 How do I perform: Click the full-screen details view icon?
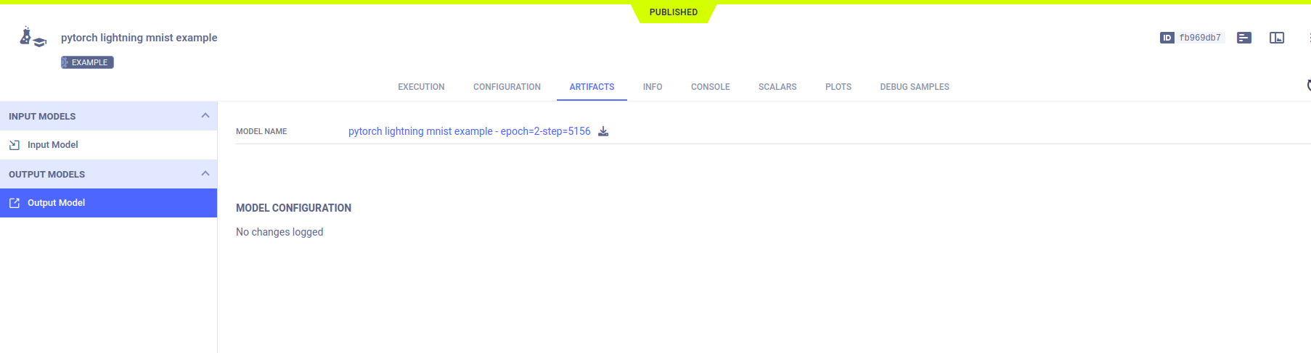pyautogui.click(x=1276, y=38)
